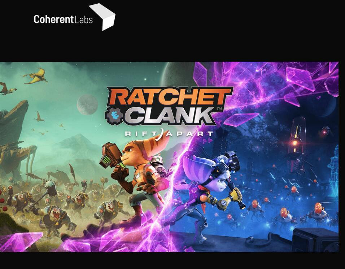The image size is (345, 269).
Task: Click the dark cube crate at bottom right
Action: coord(315,240)
